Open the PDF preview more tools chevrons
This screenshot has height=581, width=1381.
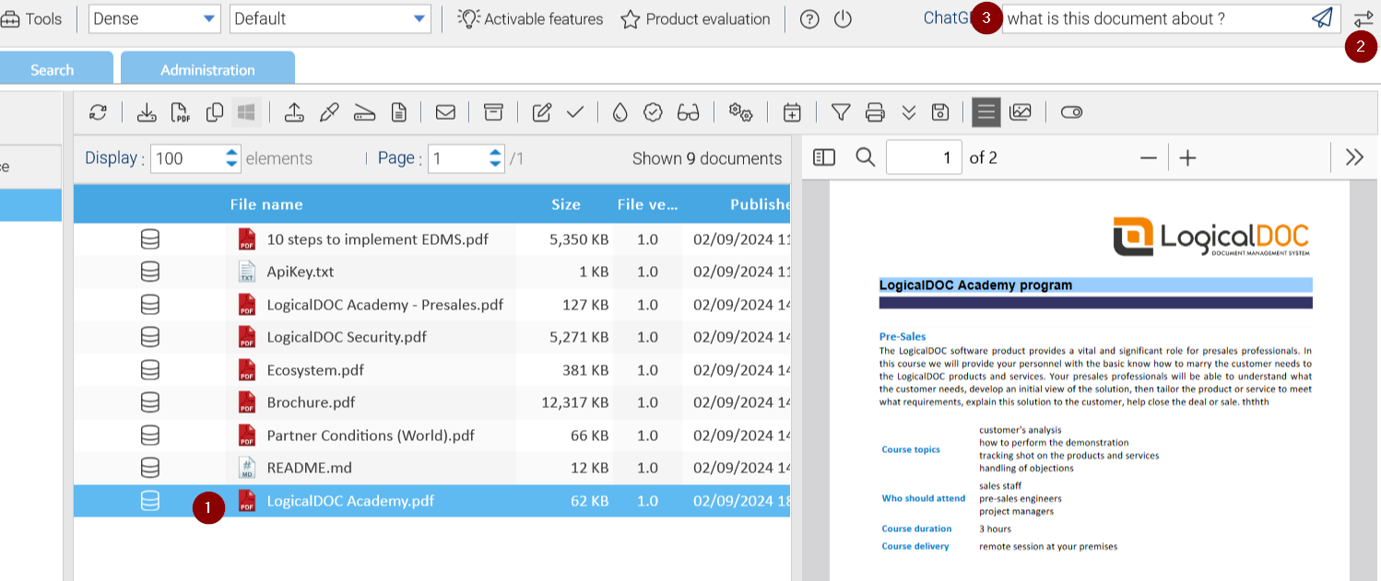pos(1354,157)
